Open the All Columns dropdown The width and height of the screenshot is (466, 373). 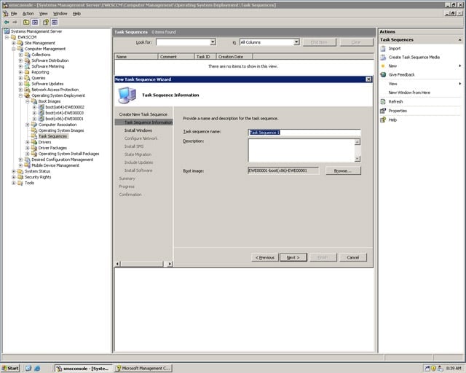[296, 42]
